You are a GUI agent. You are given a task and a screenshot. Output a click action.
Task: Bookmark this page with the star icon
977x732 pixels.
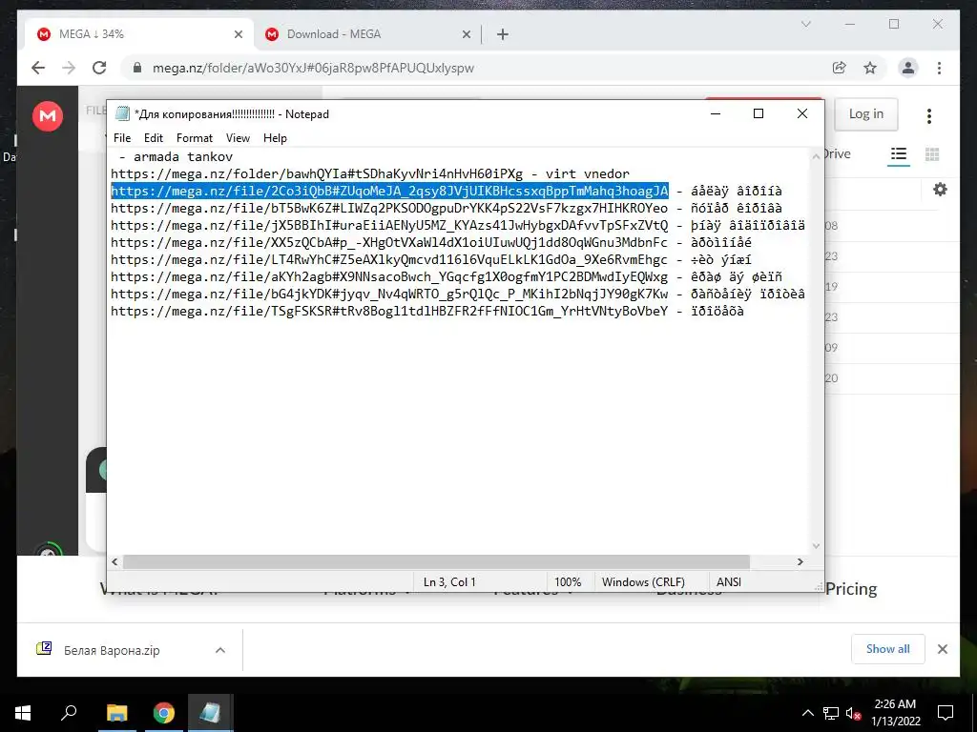coord(870,68)
